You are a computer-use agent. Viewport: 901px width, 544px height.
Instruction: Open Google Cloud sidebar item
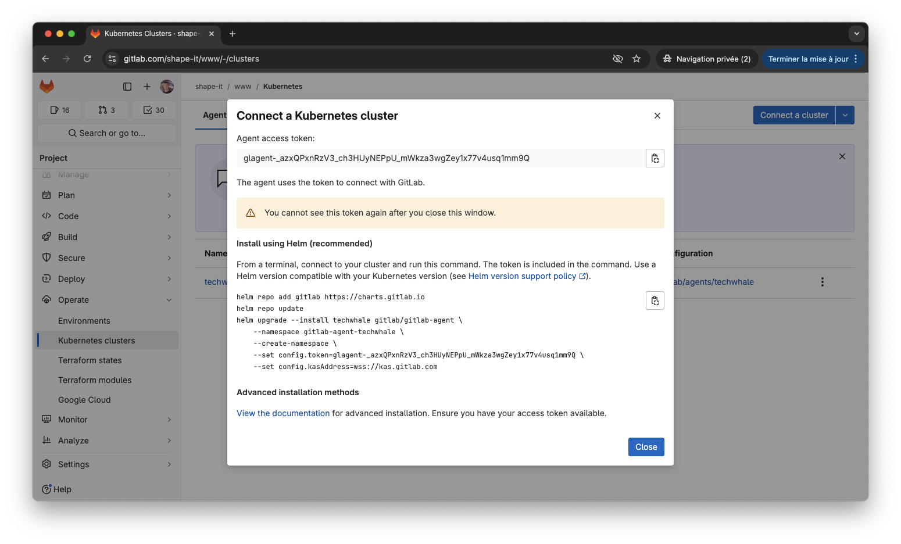pyautogui.click(x=107, y=400)
